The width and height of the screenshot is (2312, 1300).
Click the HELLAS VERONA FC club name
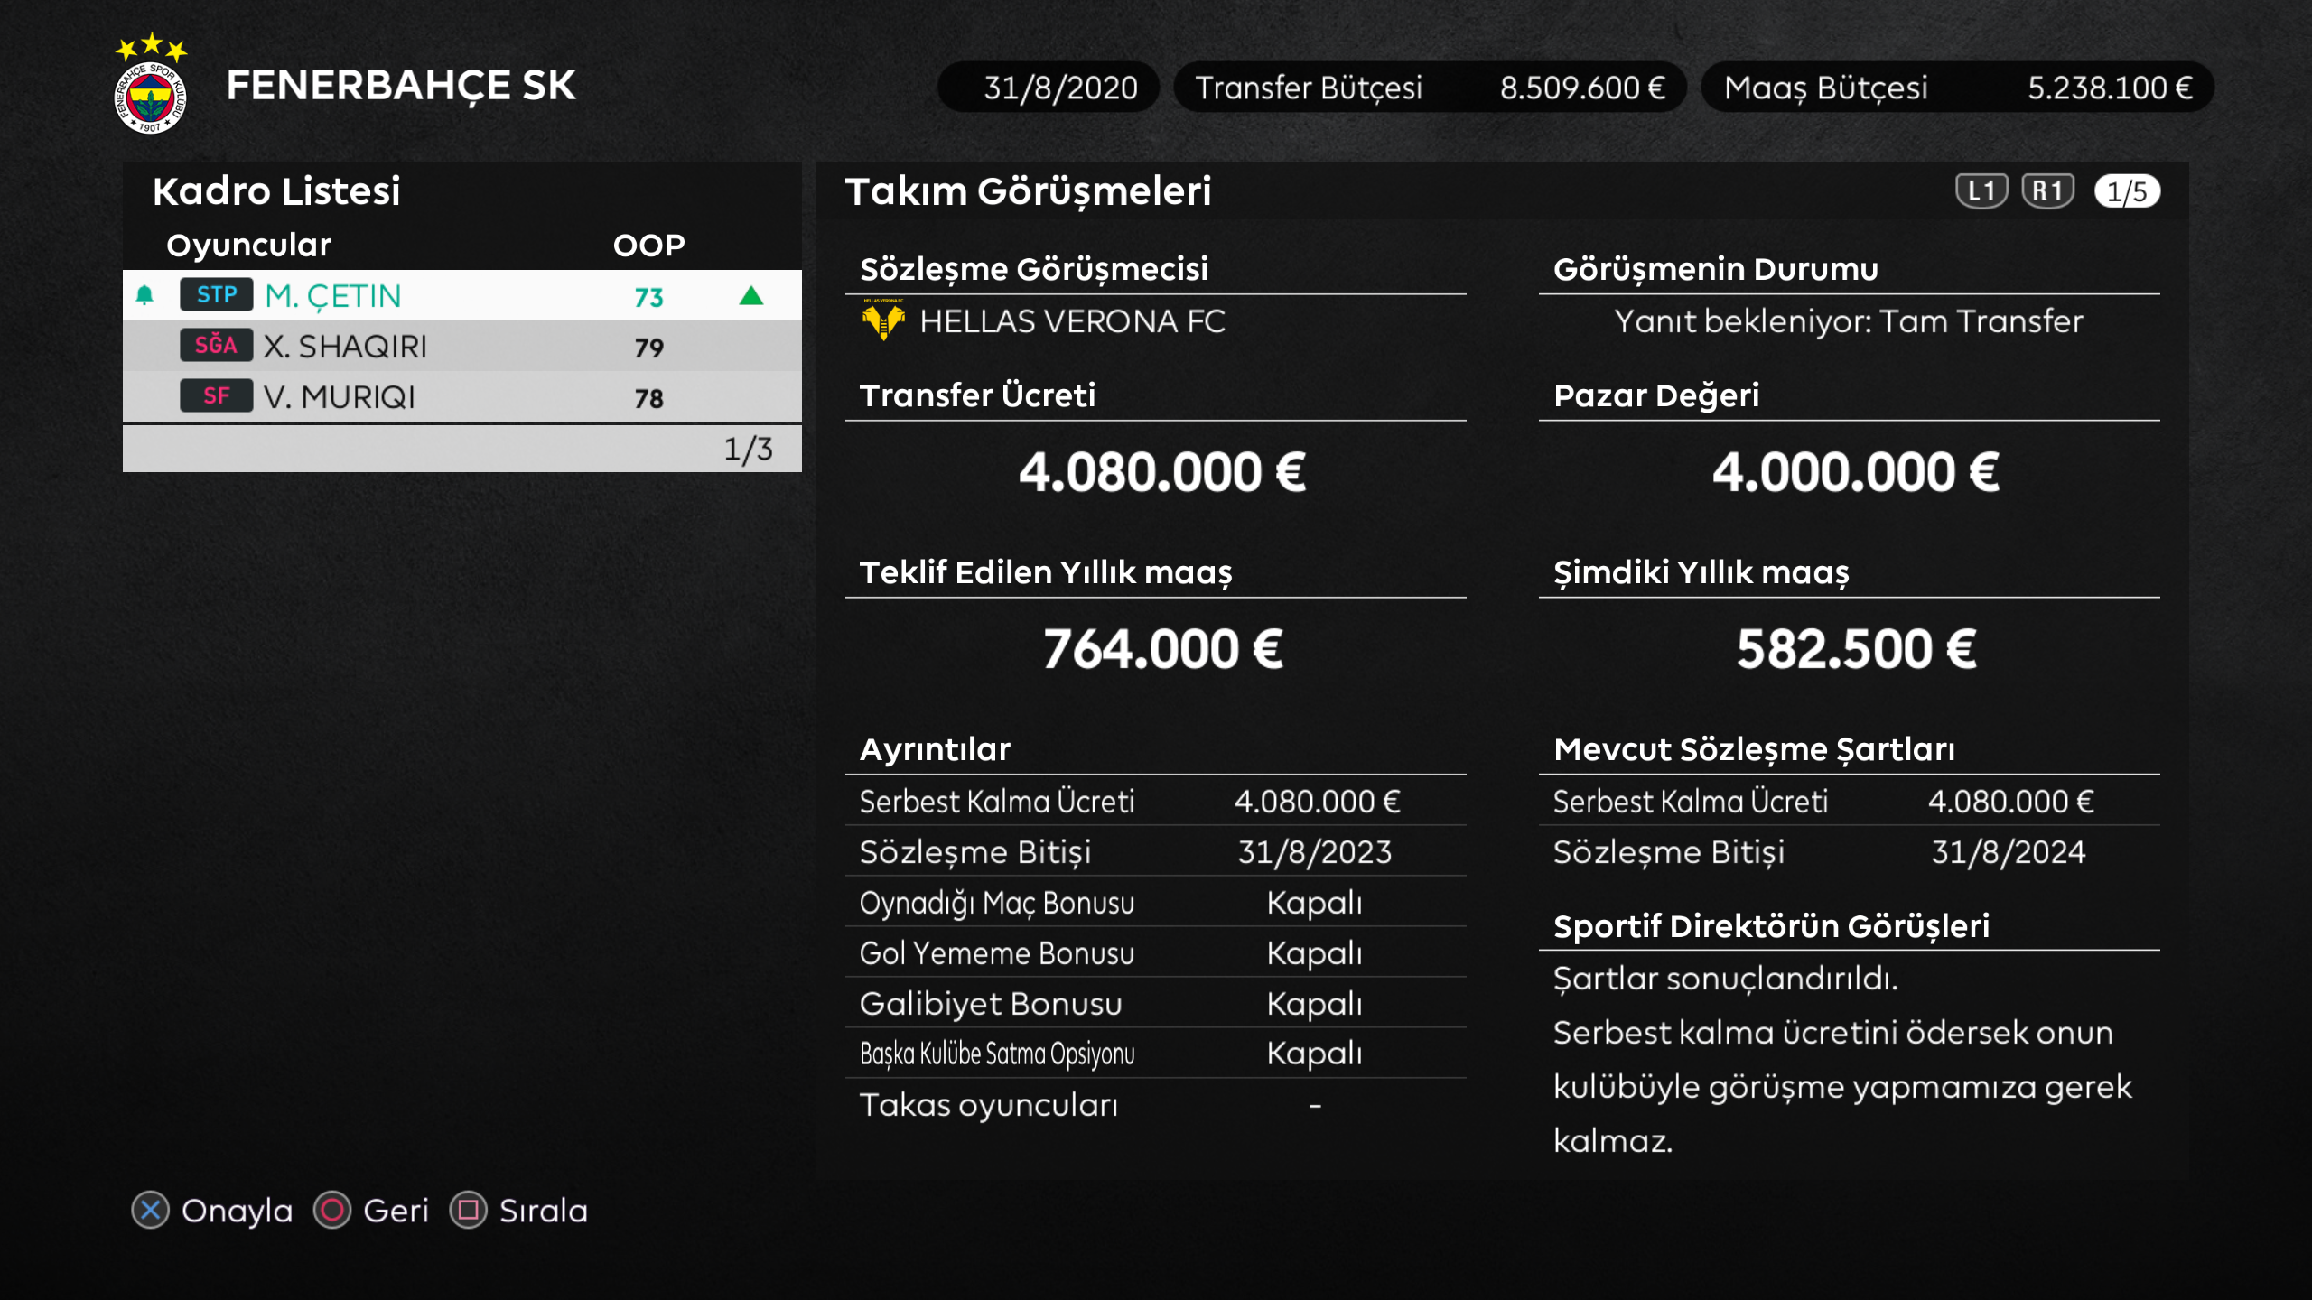(x=1072, y=321)
